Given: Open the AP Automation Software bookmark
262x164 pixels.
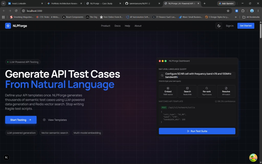Looking at the screenshot, I should tap(138, 17).
